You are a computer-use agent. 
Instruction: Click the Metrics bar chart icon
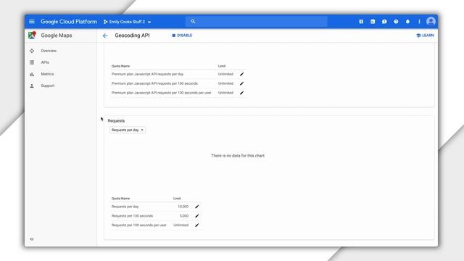point(32,74)
